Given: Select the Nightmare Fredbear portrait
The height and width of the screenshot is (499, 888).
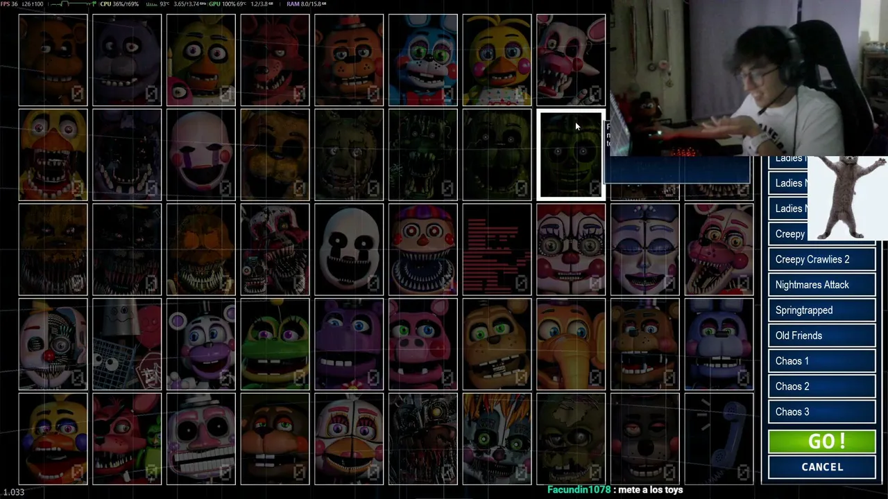Looking at the screenshot, I should (x=53, y=249).
